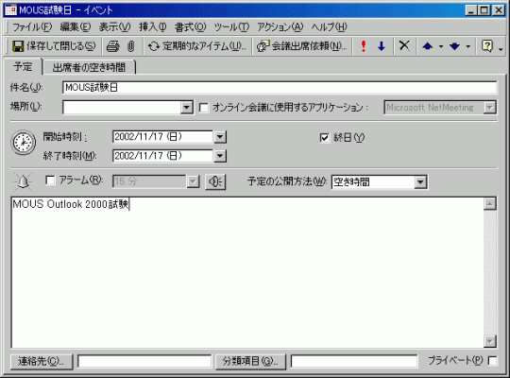Open Recurrence (定期的なアイテム) settings
The height and width of the screenshot is (378, 510).
click(197, 46)
